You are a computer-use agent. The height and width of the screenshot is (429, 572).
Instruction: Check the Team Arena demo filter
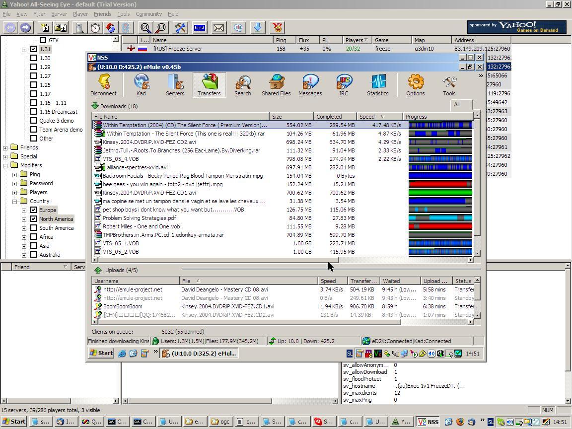coord(34,130)
